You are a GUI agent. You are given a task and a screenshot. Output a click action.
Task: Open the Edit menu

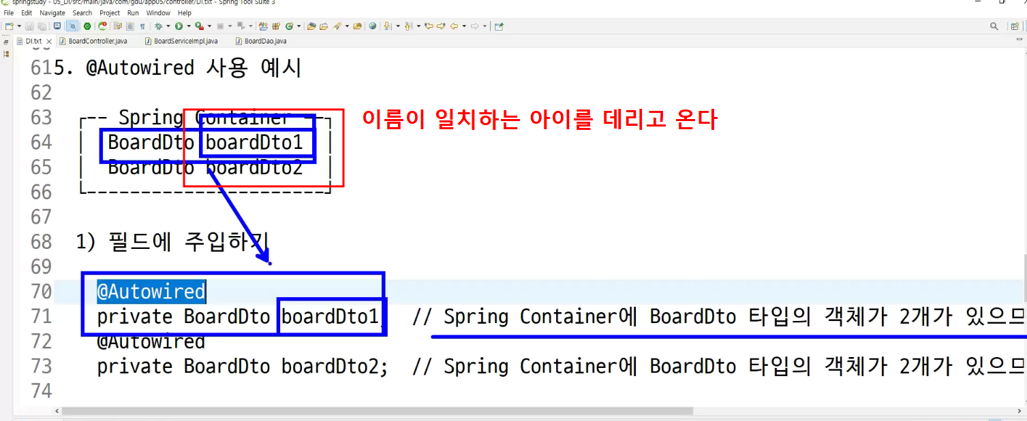pos(27,13)
